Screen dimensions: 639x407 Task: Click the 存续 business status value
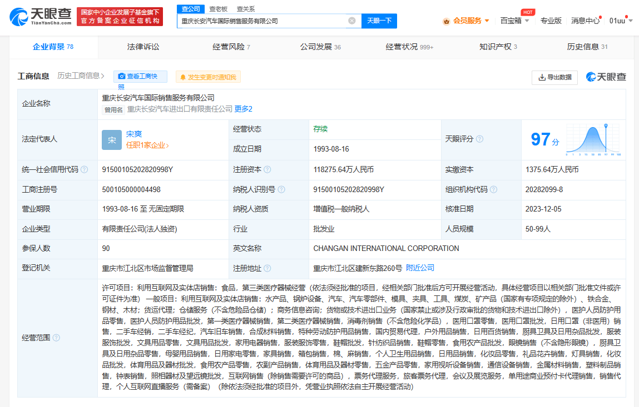[x=320, y=129]
